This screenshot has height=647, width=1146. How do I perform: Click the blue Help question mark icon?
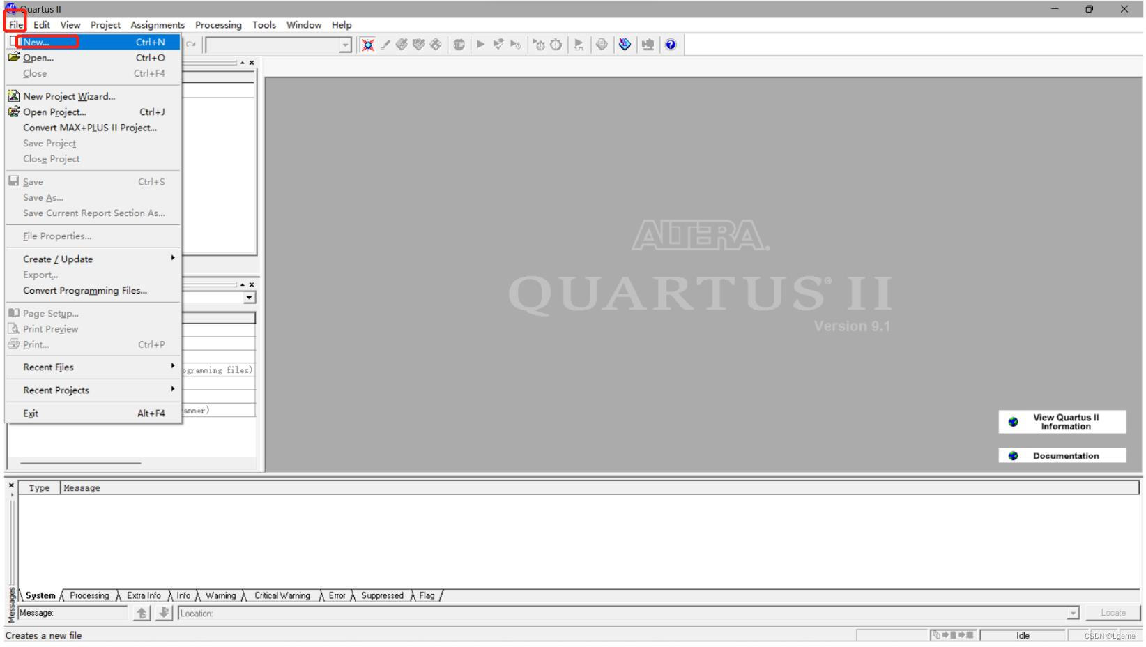[671, 45]
